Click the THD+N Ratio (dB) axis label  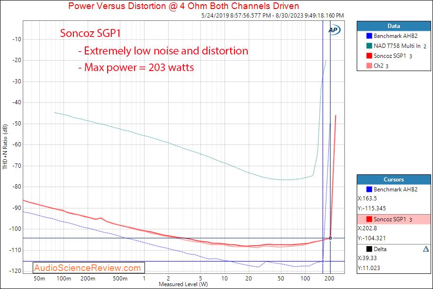click(5, 147)
